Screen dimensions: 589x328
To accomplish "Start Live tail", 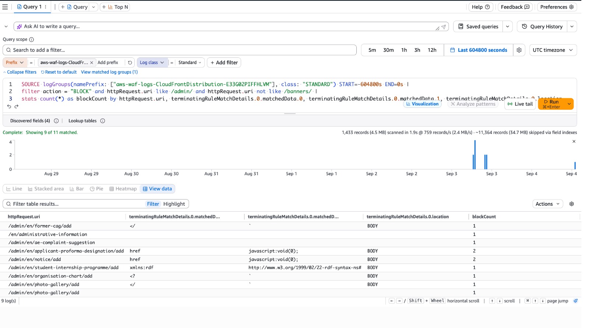I will click(520, 104).
